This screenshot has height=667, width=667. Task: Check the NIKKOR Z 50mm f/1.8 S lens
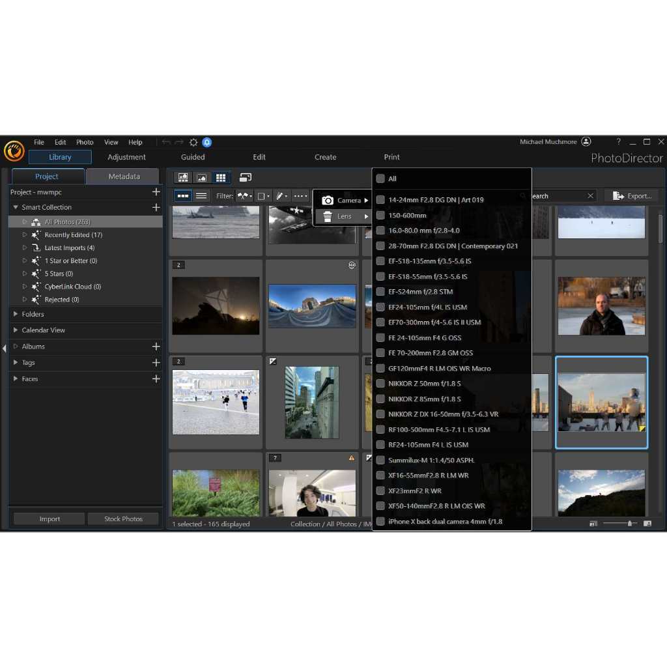click(380, 384)
